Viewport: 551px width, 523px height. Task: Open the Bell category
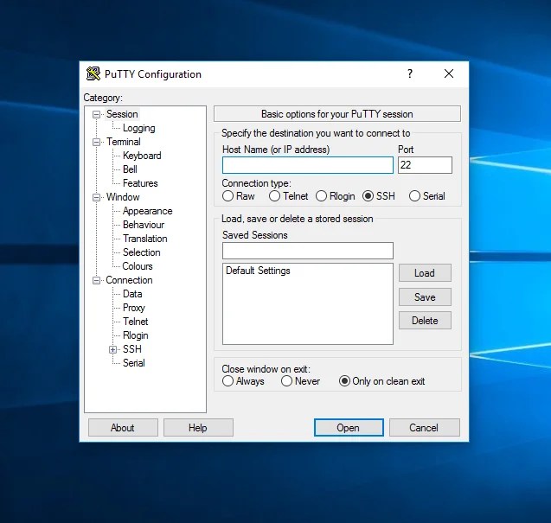tap(130, 169)
